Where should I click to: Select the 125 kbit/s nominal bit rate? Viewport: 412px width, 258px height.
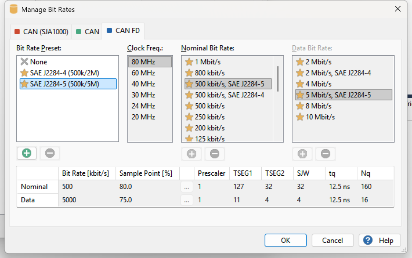coord(228,138)
